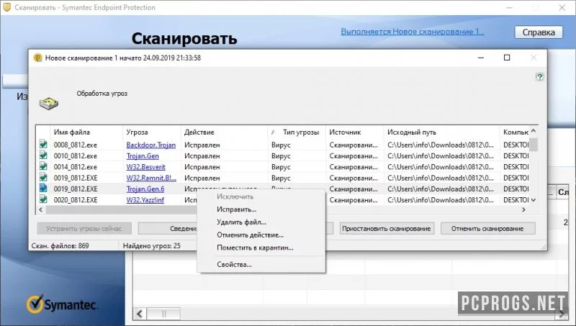576x326 pixels.
Task: Click the greyed Устранить угрозы сейчас button
Action: (x=84, y=228)
